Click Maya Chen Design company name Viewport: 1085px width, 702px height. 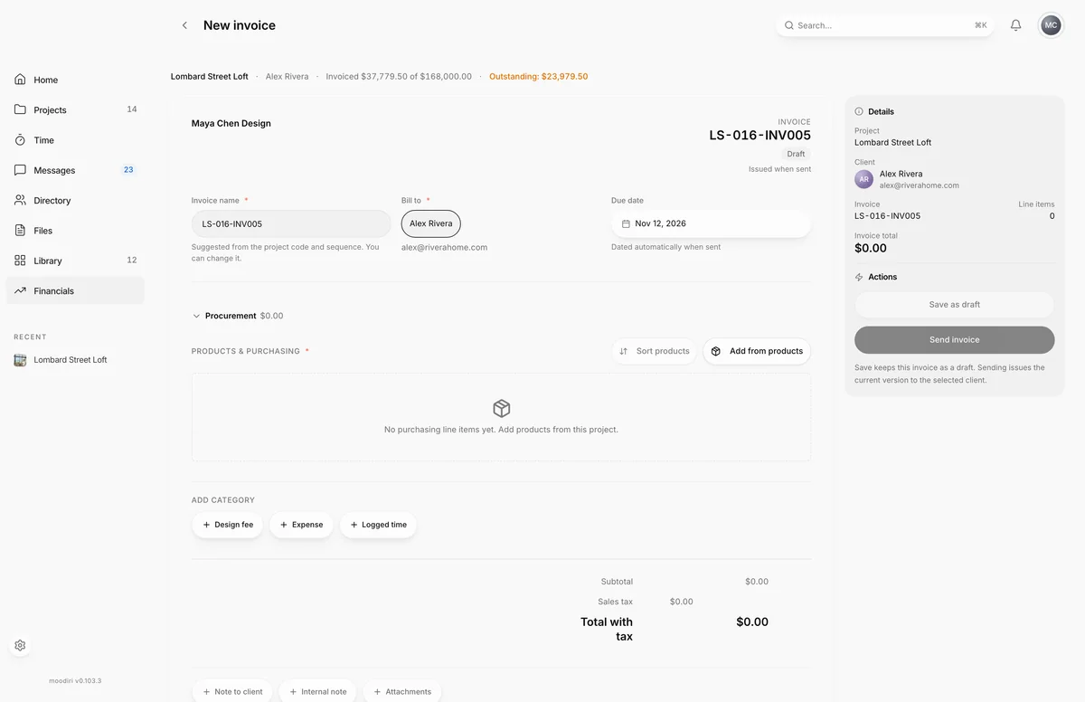click(231, 123)
